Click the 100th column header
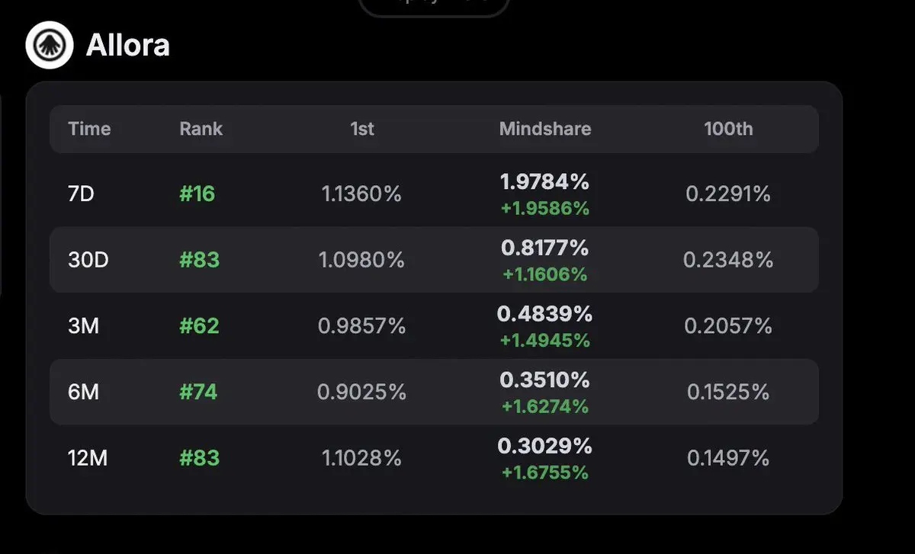This screenshot has width=915, height=554. [x=728, y=129]
